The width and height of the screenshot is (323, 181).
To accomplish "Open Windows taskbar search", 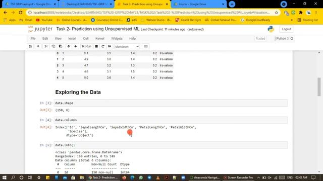I will [x=13, y=177].
